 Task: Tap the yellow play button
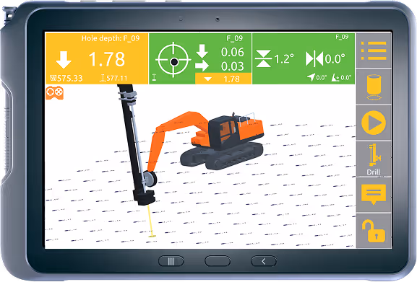coord(374,123)
